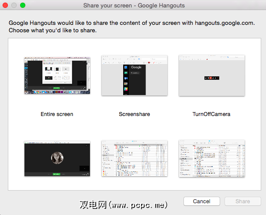Select the Screenshare window thumbnail
This screenshot has height=215, width=266.
click(x=135, y=75)
